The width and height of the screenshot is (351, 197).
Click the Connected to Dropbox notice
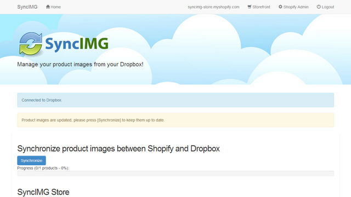point(175,100)
